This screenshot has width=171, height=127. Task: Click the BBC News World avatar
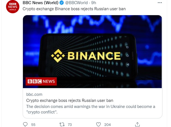pyautogui.click(x=13, y=6)
